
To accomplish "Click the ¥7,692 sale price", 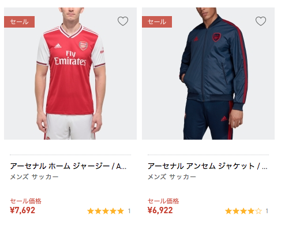I will pos(23,210).
